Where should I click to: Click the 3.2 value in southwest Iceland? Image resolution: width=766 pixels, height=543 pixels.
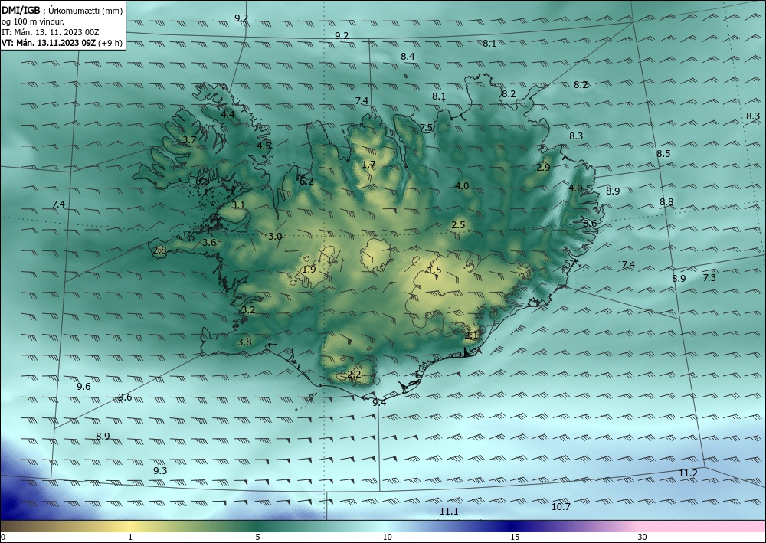(x=248, y=310)
